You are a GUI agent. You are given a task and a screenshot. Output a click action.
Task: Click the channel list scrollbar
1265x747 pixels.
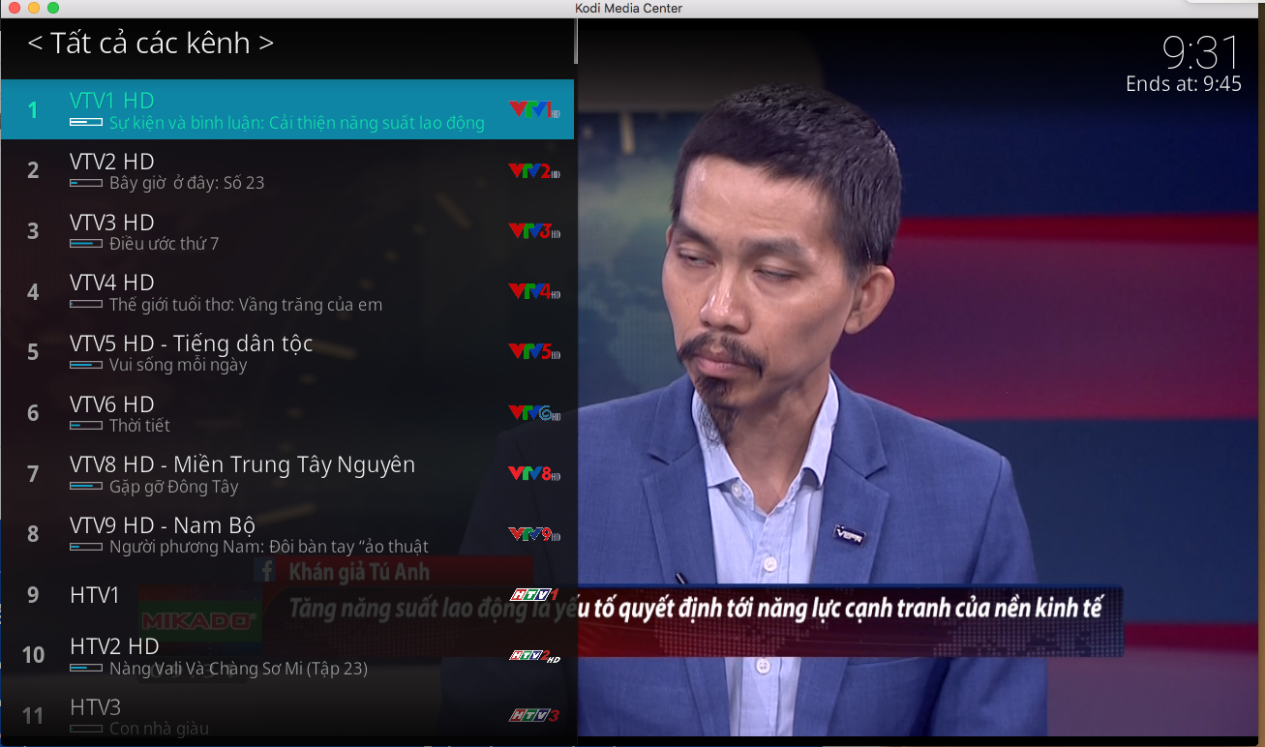pos(577,42)
